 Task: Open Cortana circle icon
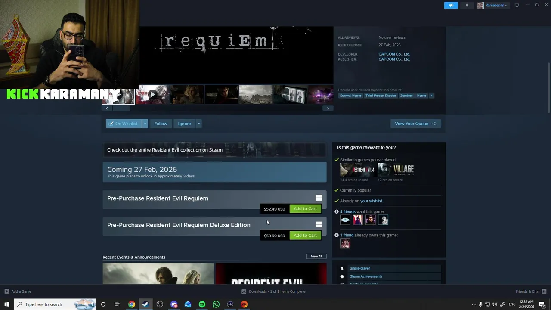(103, 304)
